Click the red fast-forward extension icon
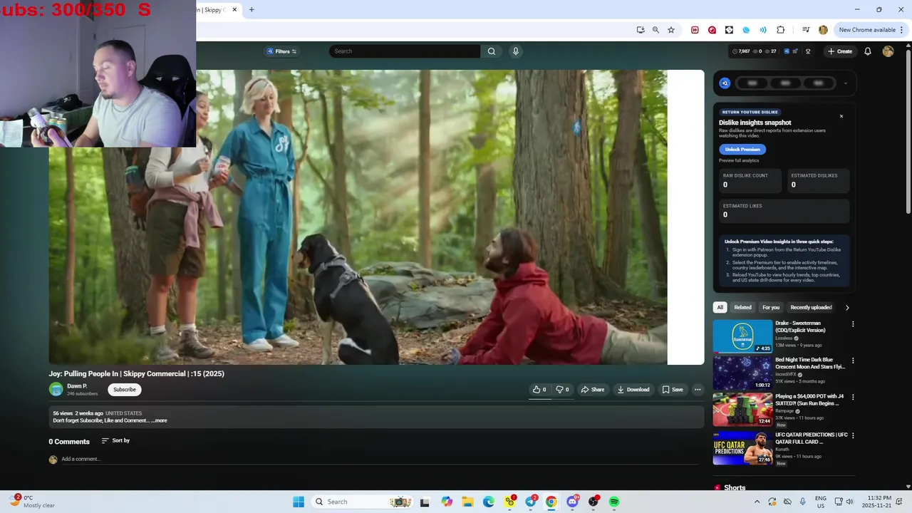 [695, 30]
